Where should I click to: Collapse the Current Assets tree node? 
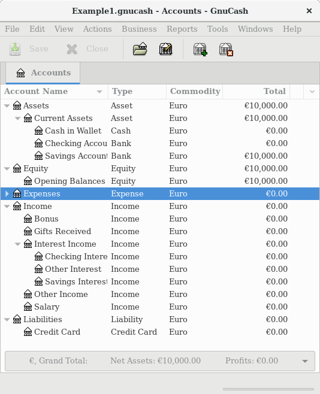point(17,119)
